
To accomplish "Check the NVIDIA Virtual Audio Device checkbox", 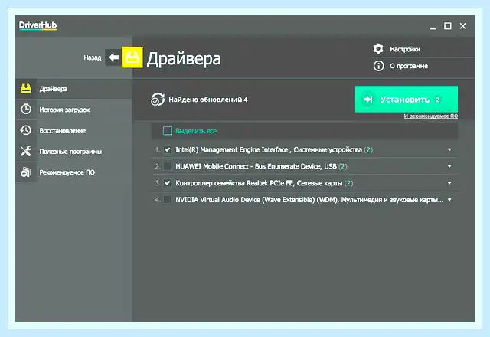I will point(167,199).
